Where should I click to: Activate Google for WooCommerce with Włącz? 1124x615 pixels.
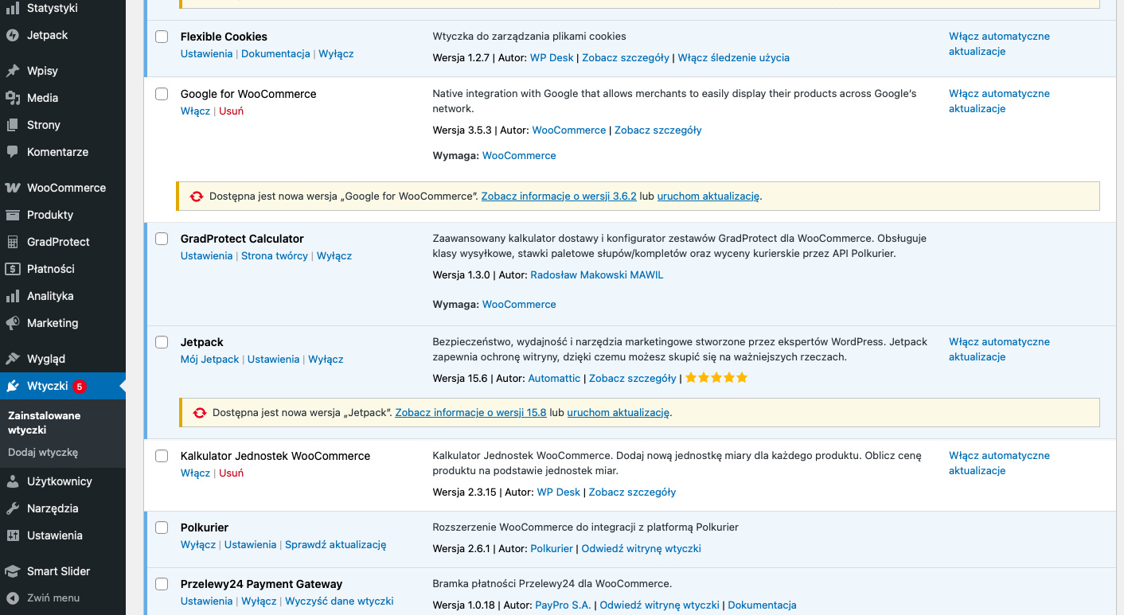(195, 111)
